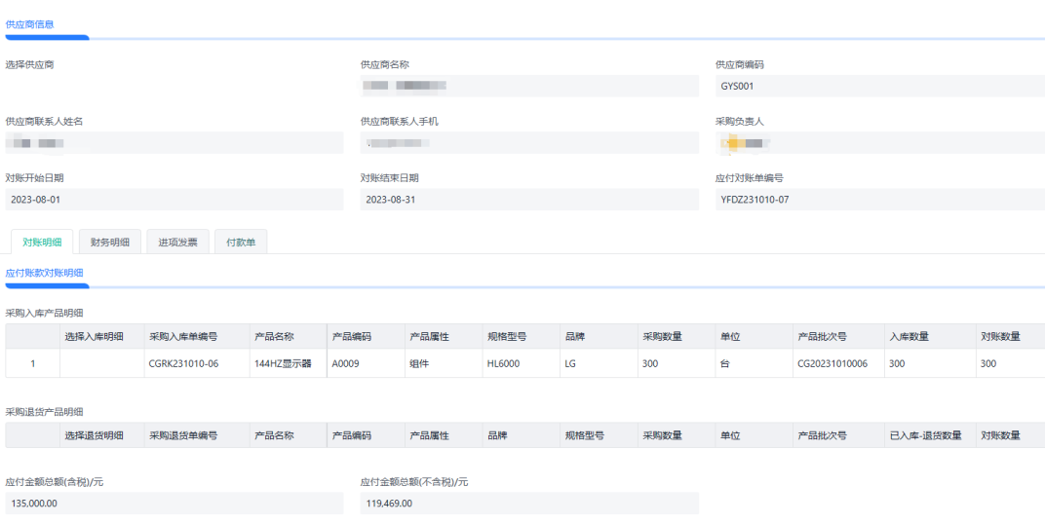This screenshot has width=1045, height=524.
Task: Open the 对账结束日期 field with 2023-08-31
Action: pyautogui.click(x=528, y=200)
